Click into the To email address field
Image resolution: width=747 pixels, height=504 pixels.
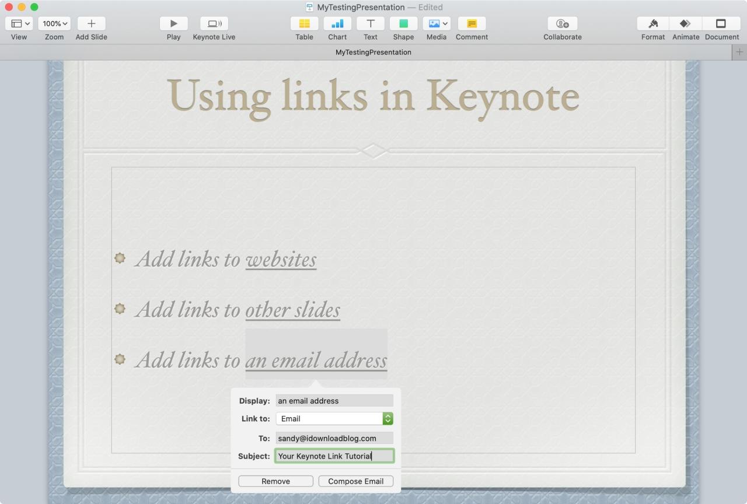pos(334,438)
